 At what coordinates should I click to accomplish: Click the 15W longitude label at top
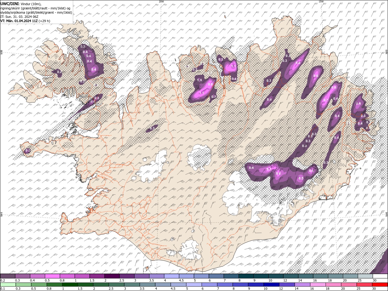(x=321, y=2)
